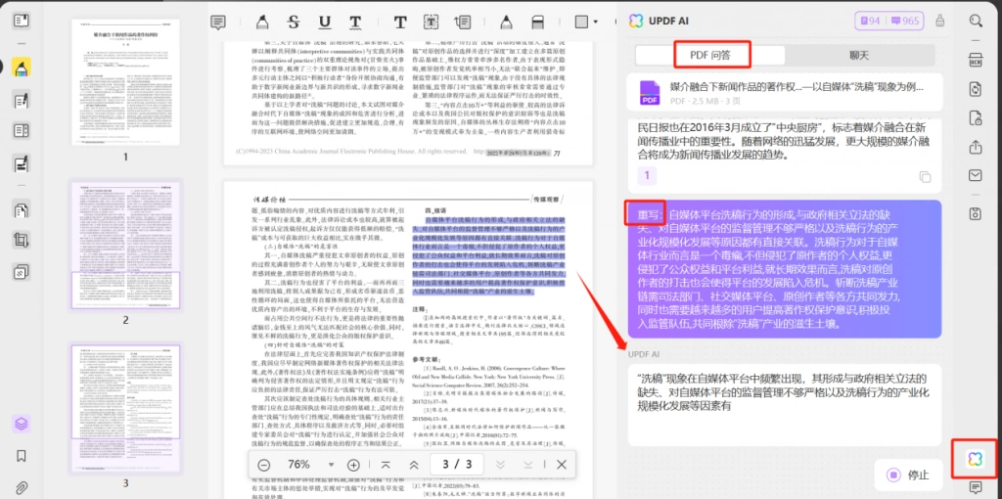Toggle the UPDF AI panel icon
The width and height of the screenshot is (1002, 499).
click(975, 458)
